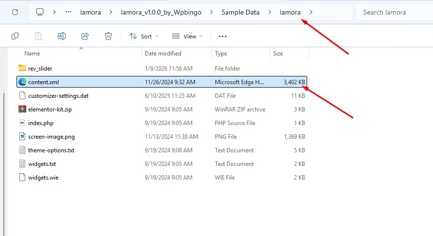Viewport: 433px width, 236px height.
Task: Open the Sort dropdown menu
Action: [143, 36]
